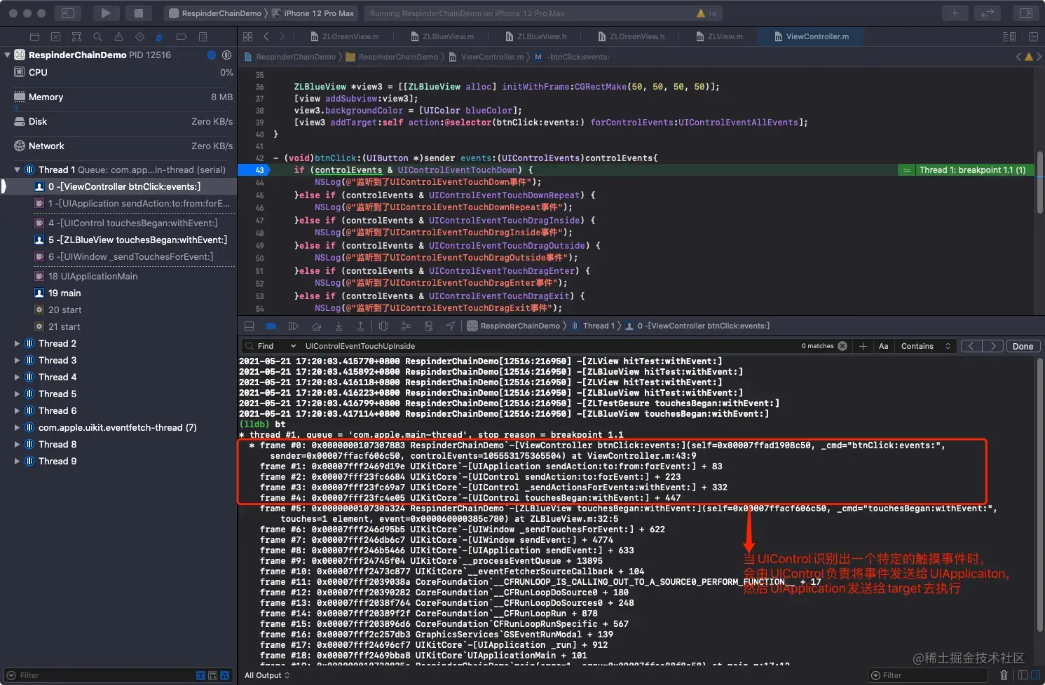Go to next find match
This screenshot has width=1045, height=685.
992,346
